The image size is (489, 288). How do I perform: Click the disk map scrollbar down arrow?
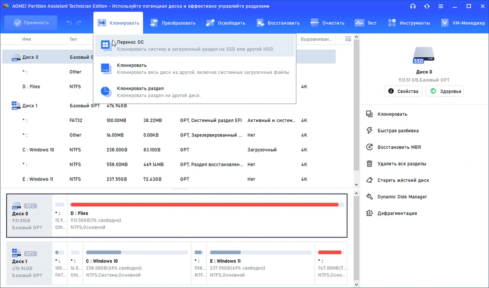point(357,284)
